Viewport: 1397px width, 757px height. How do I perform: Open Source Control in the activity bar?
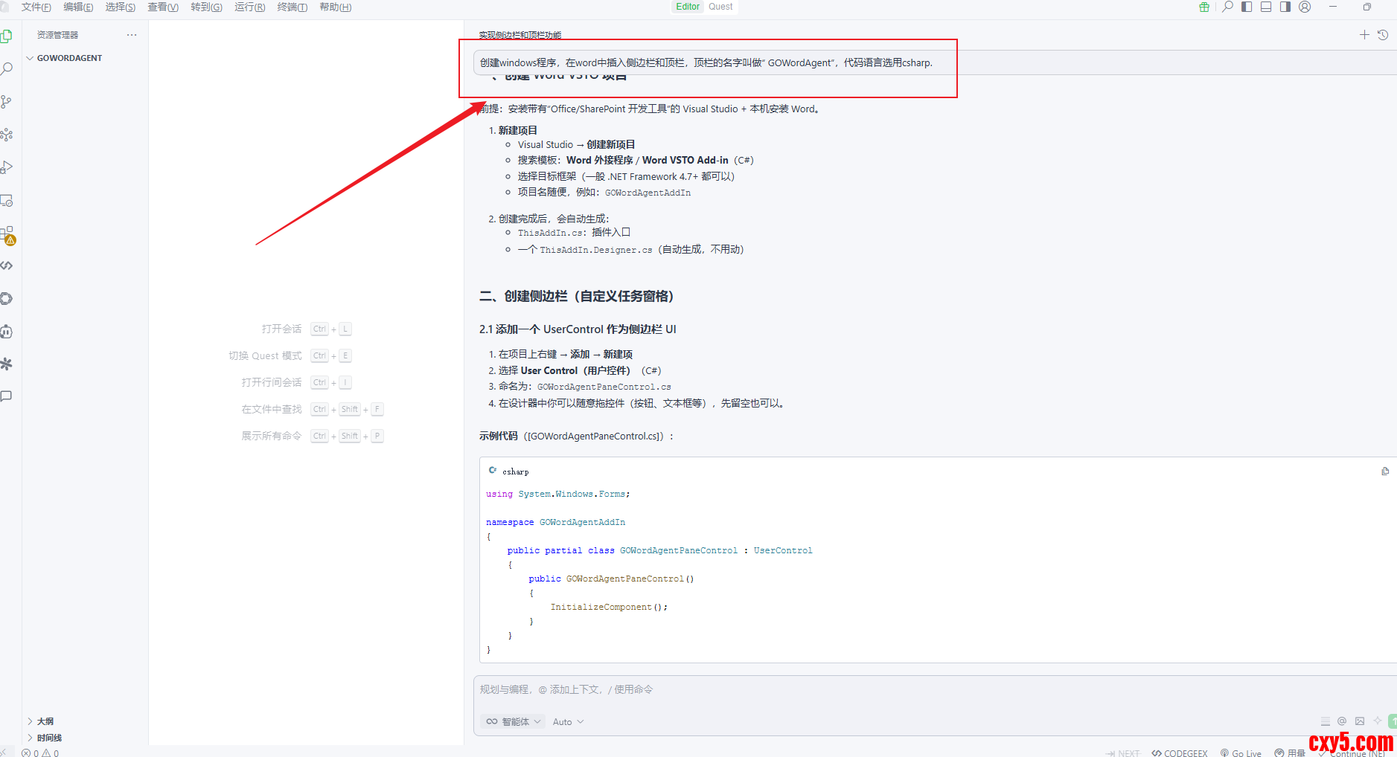coord(7,101)
